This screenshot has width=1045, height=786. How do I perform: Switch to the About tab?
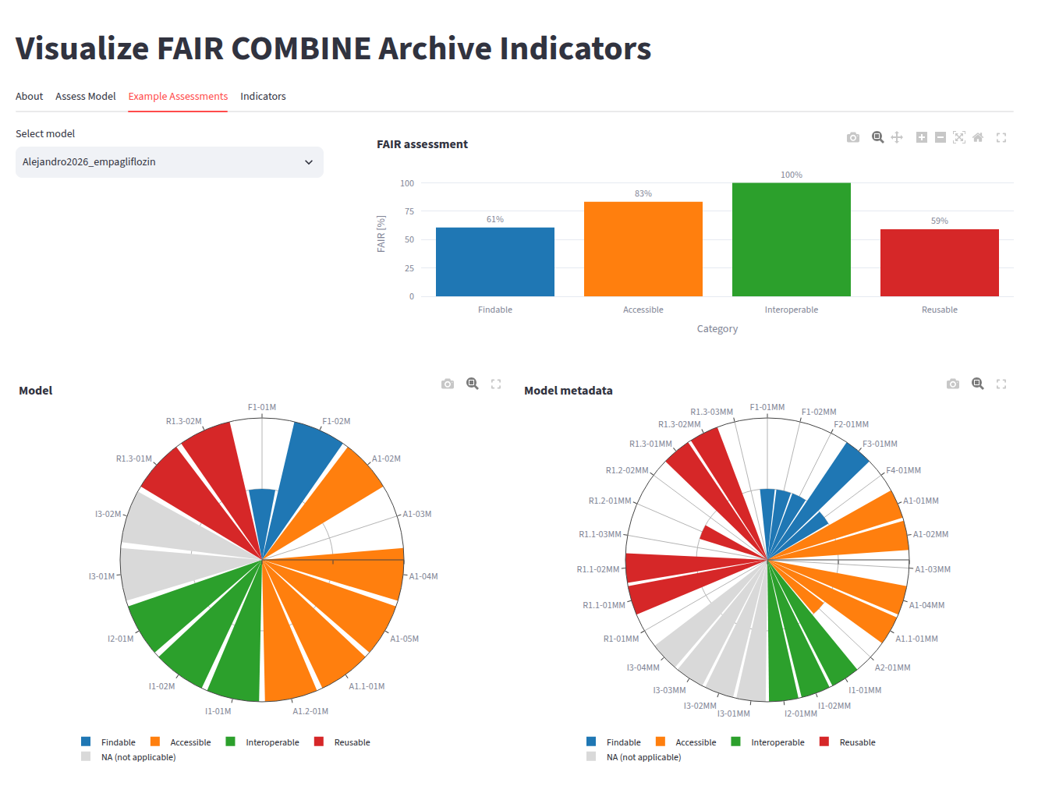(x=30, y=97)
